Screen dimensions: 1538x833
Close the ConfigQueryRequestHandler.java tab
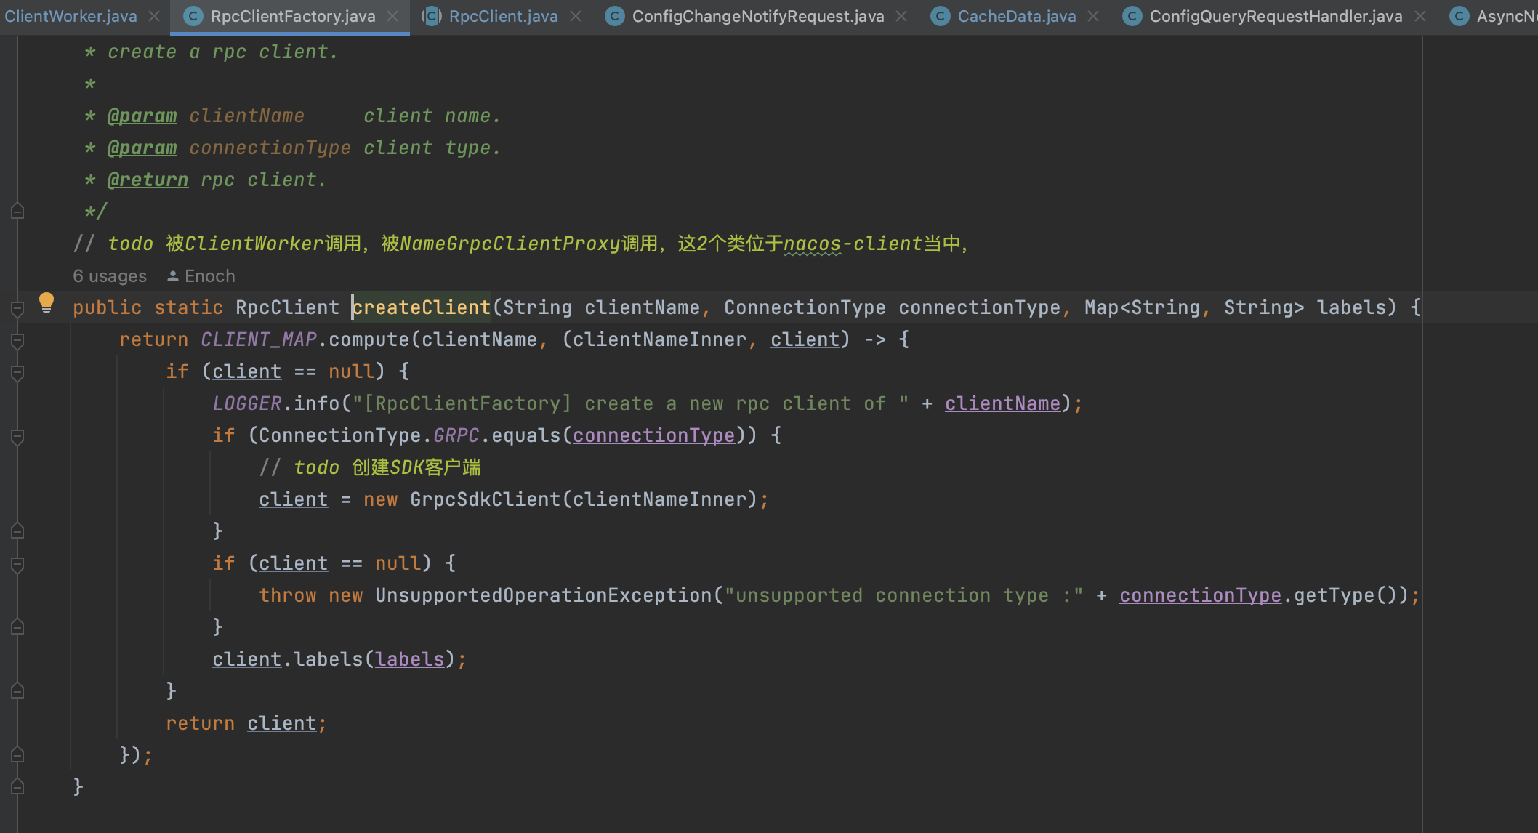[x=1420, y=16]
